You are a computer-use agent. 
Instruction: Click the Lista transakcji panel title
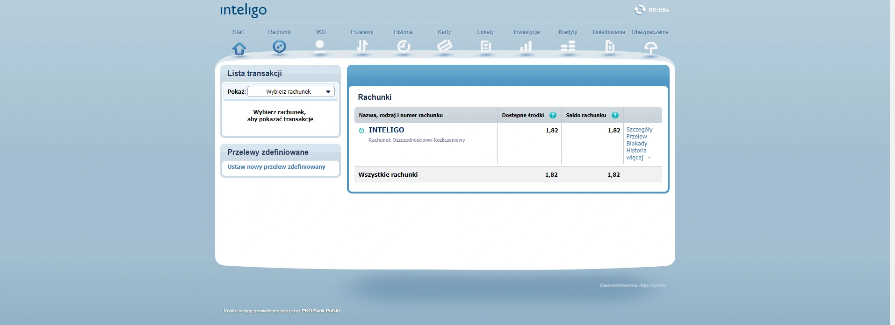(254, 73)
